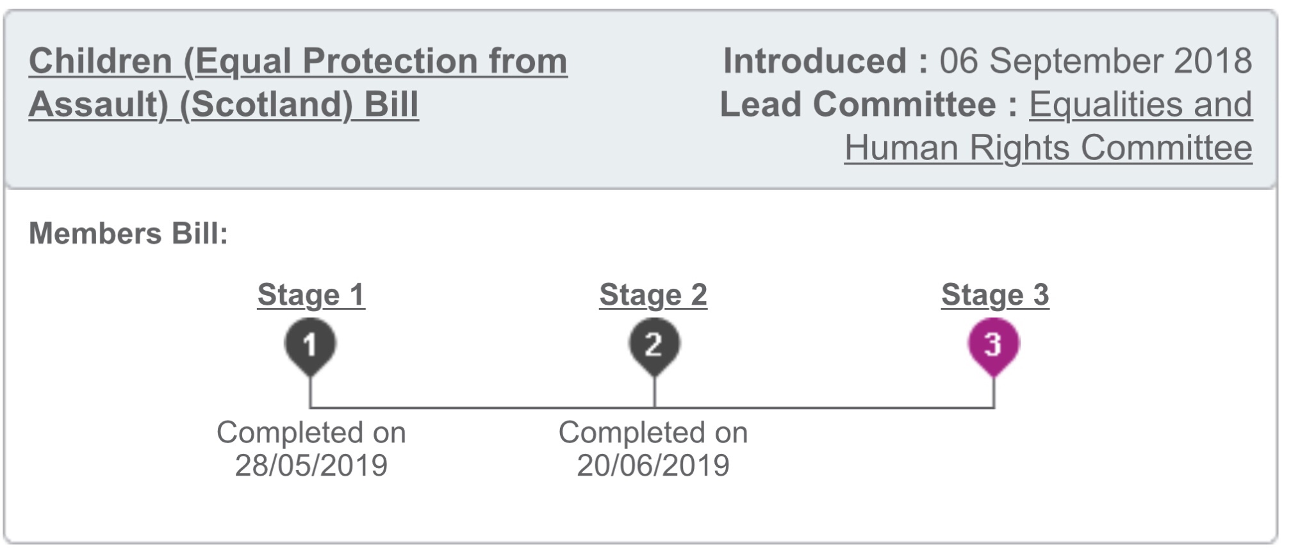Screen dimensions: 1291x557
Task: Click the purple marker numbered 3
Action: (x=993, y=344)
